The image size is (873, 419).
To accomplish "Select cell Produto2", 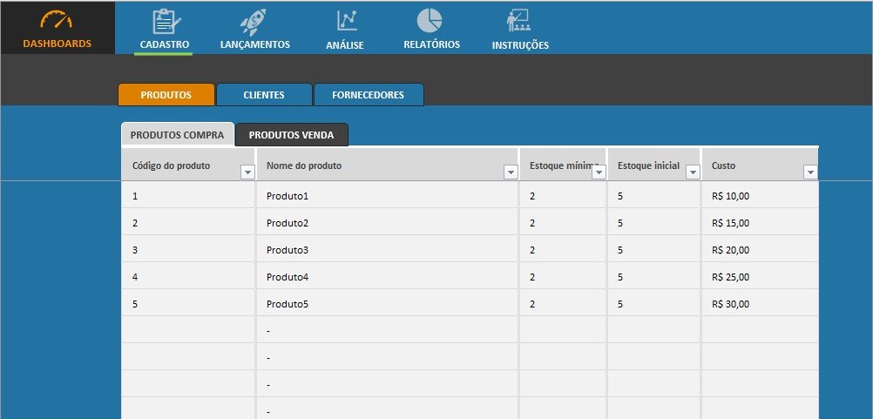I will [x=388, y=223].
